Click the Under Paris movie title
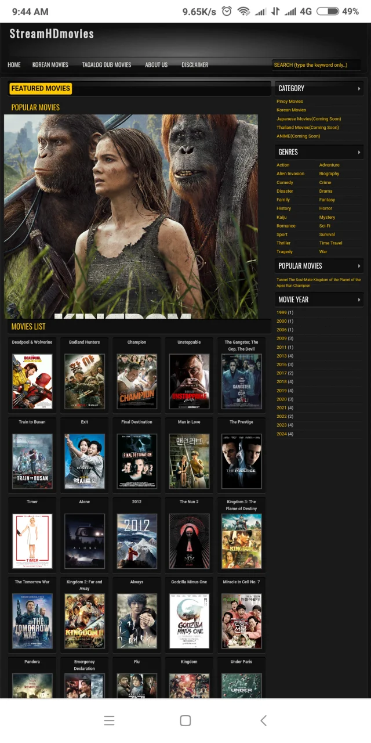Screen dimensions: 371x743 pos(242,662)
